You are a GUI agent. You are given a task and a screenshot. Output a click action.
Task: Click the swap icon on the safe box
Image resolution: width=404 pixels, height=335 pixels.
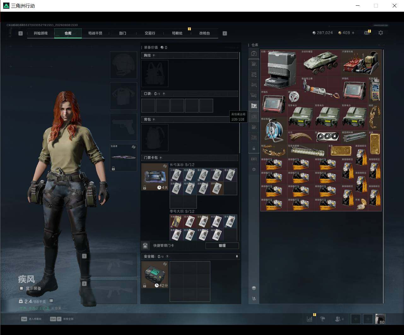165,264
